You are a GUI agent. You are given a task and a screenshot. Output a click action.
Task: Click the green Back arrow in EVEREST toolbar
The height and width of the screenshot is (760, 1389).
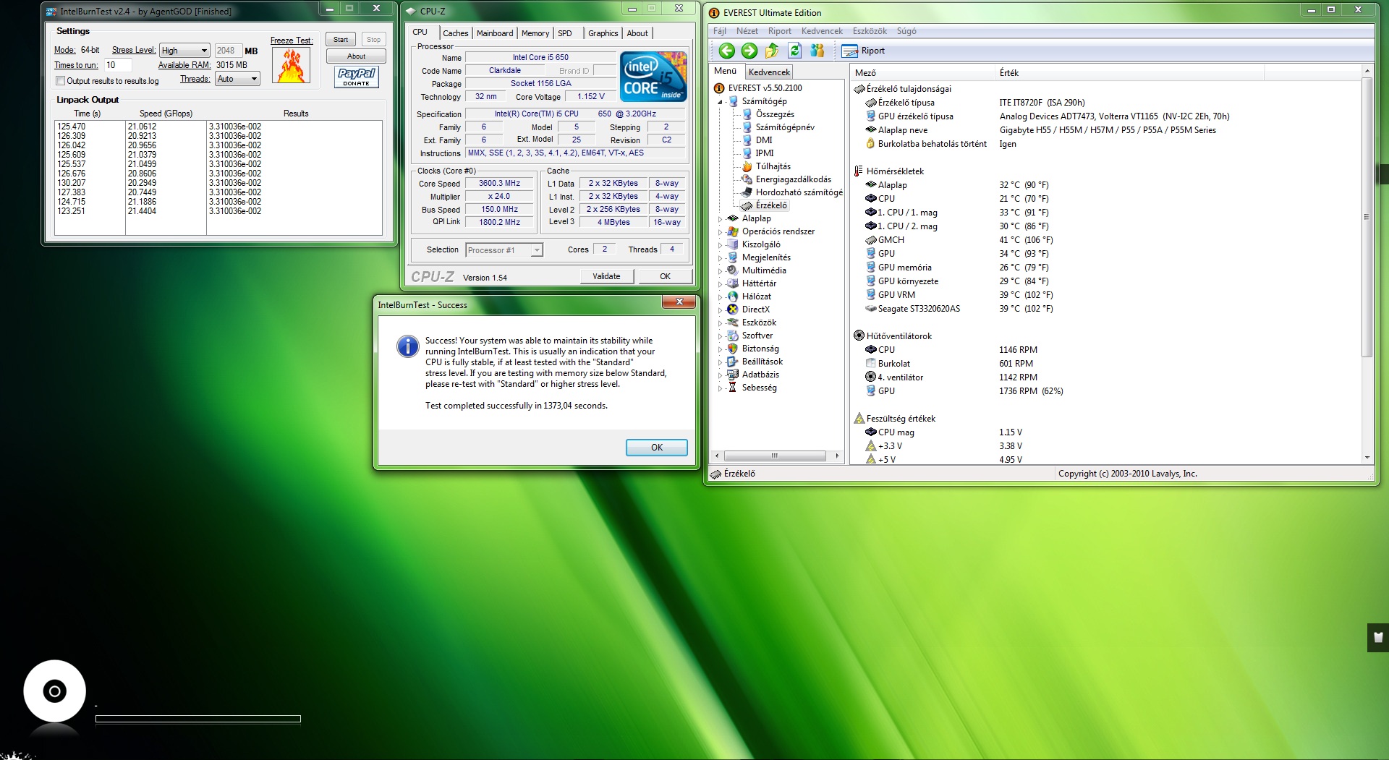726,51
